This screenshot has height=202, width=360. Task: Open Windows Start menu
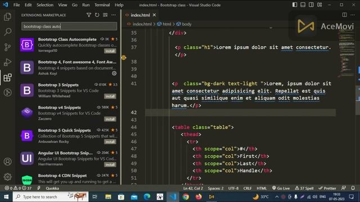click(x=6, y=197)
